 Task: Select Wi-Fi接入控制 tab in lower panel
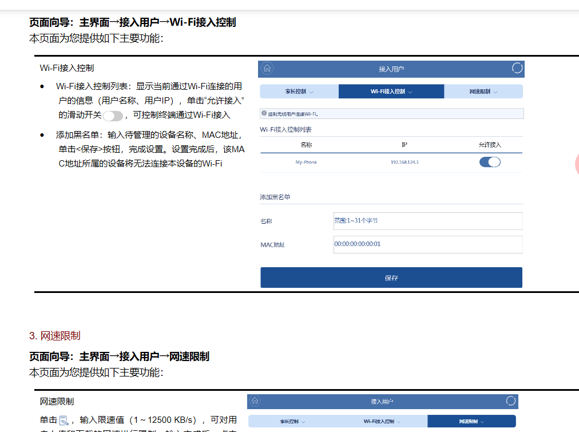tap(382, 421)
